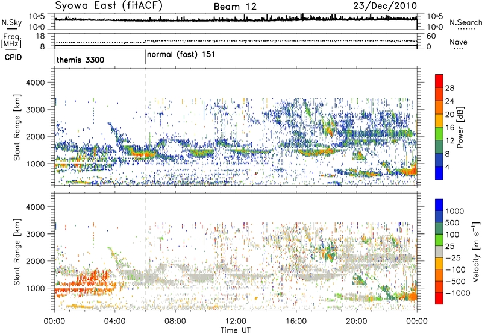Click the '16:00' time tick label
Image resolution: width=482 pixels, height=334 pixels.
click(296, 321)
